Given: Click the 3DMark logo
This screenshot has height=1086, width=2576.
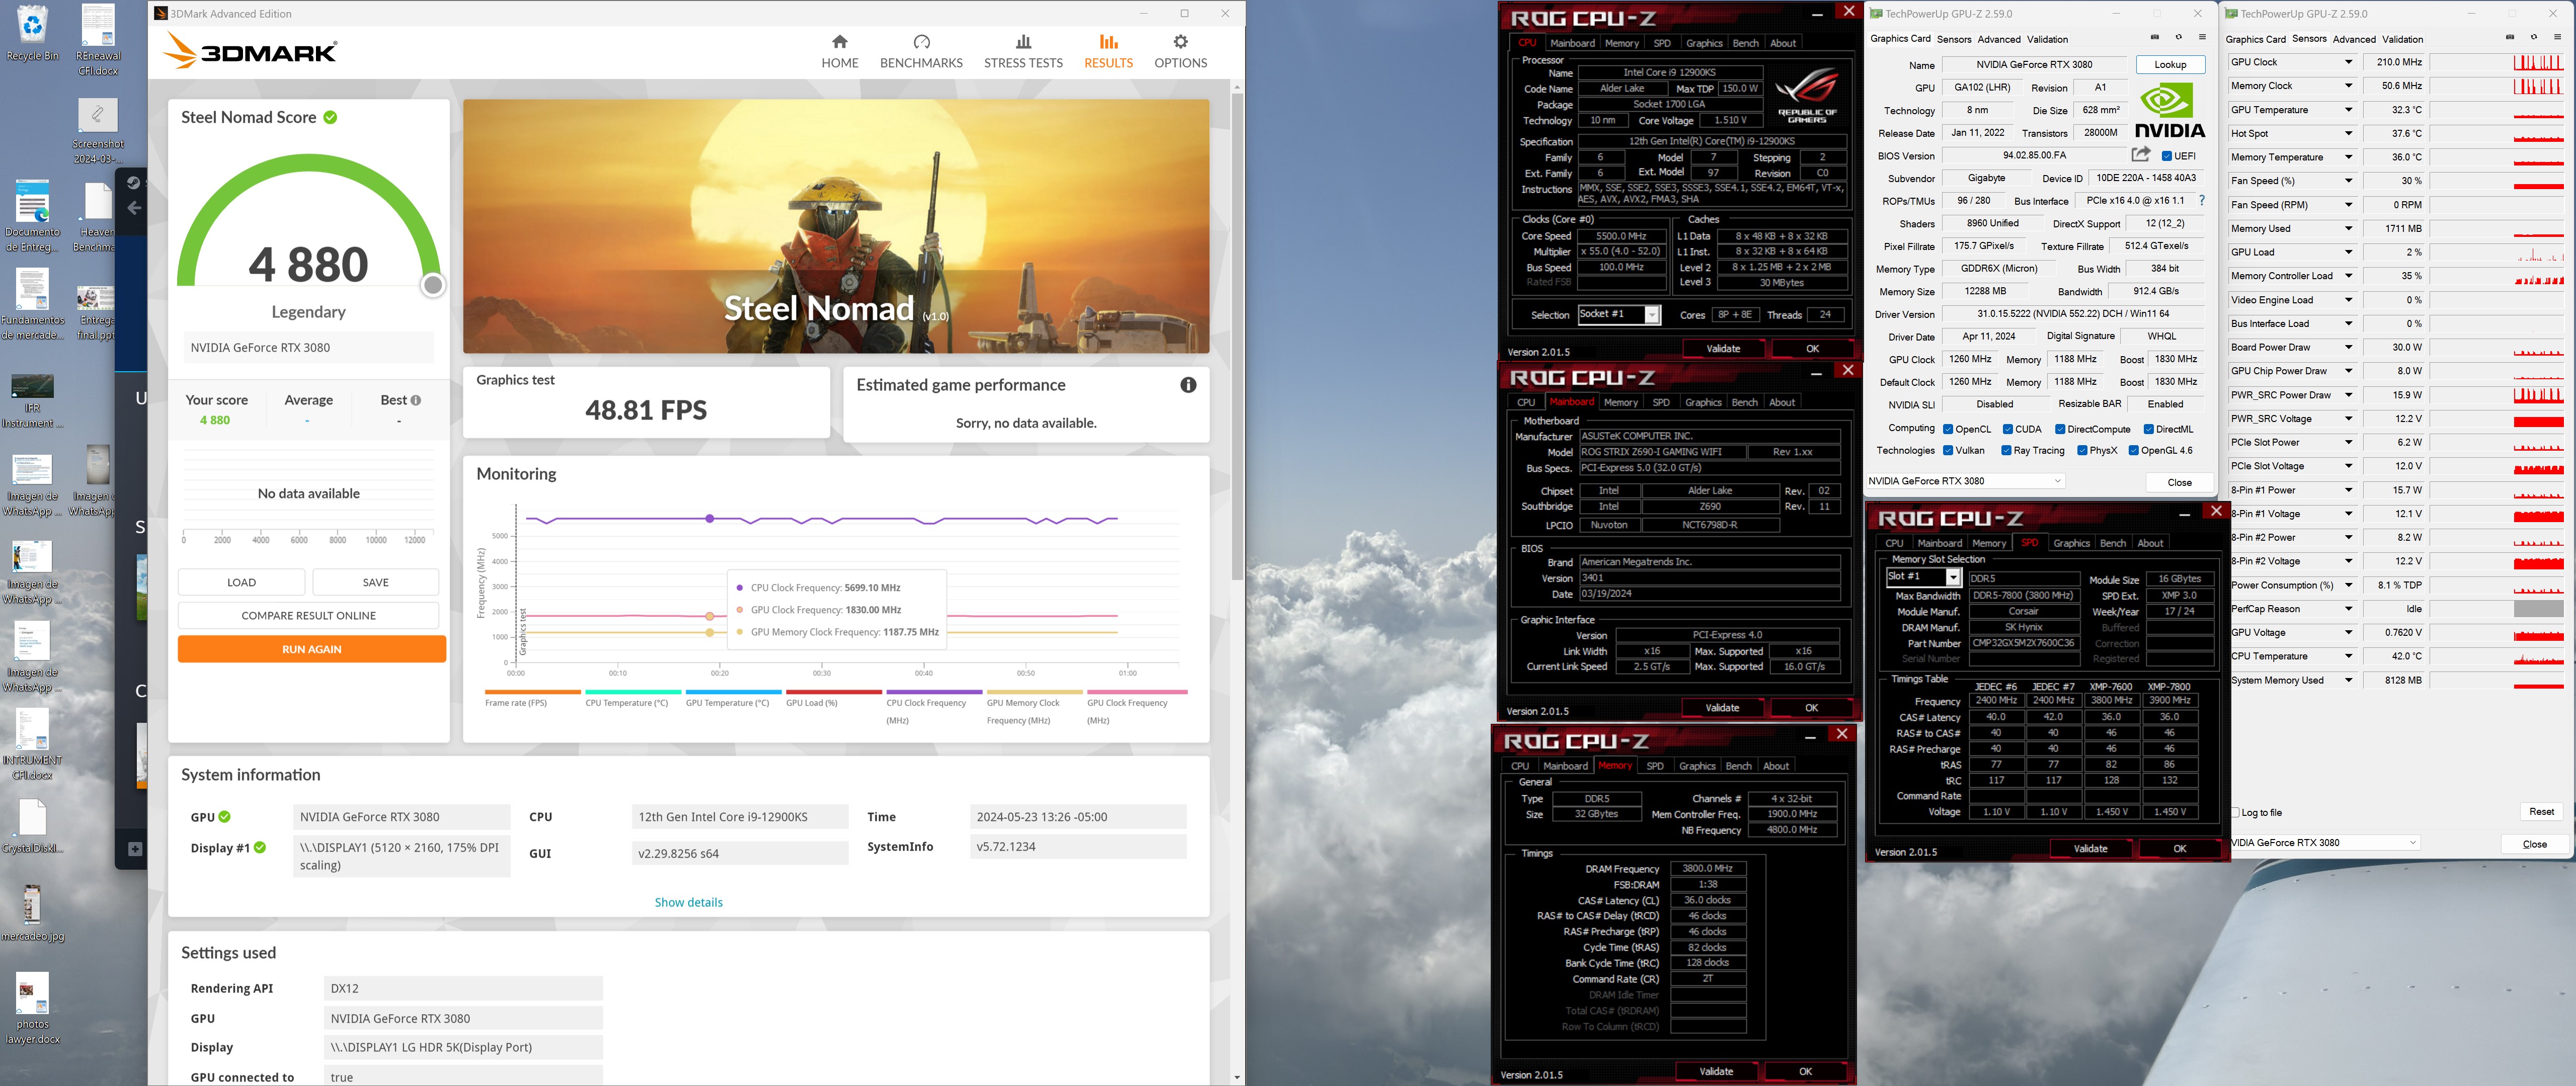Looking at the screenshot, I should (251, 51).
